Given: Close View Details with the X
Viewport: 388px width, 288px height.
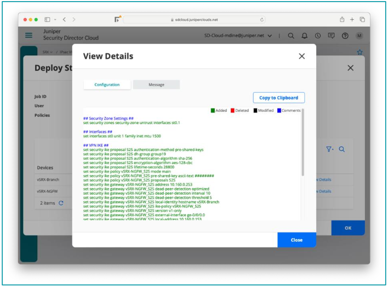Looking at the screenshot, I should 301,56.
